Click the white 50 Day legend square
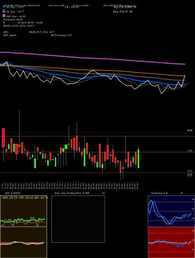Viewport: 195px width, 258px height. point(4,11)
